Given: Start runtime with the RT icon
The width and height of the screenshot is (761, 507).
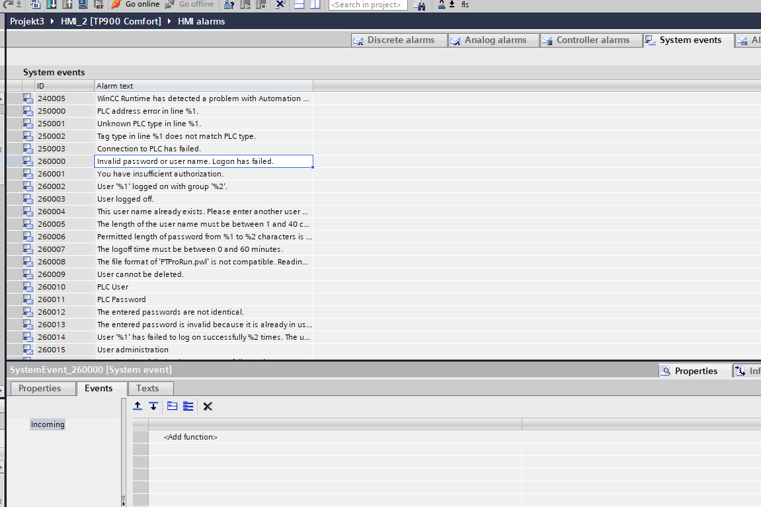Looking at the screenshot, I should point(99,5).
